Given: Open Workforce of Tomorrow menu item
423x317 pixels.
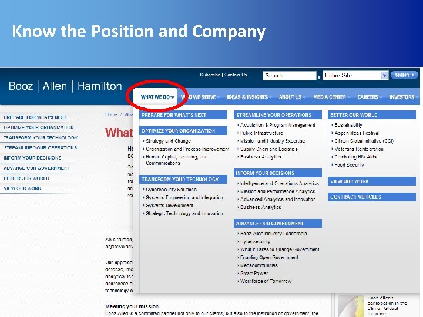Looking at the screenshot, I should coord(266,281).
